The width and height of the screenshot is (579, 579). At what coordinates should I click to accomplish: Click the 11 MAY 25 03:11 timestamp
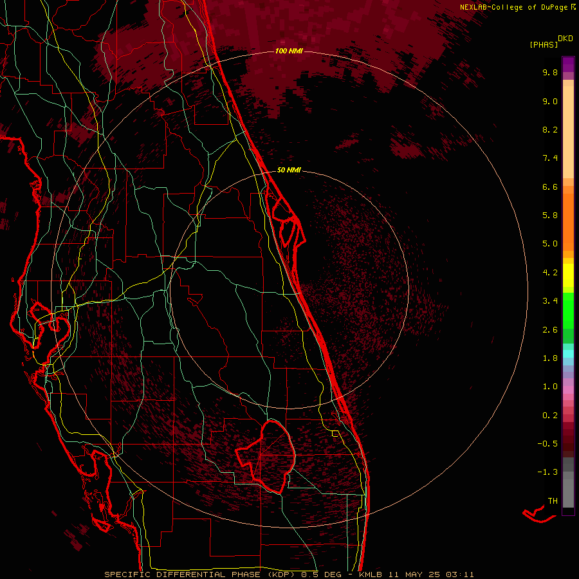click(x=430, y=574)
